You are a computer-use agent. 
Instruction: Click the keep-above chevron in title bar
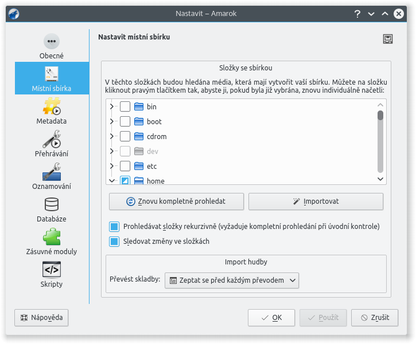tap(384, 14)
